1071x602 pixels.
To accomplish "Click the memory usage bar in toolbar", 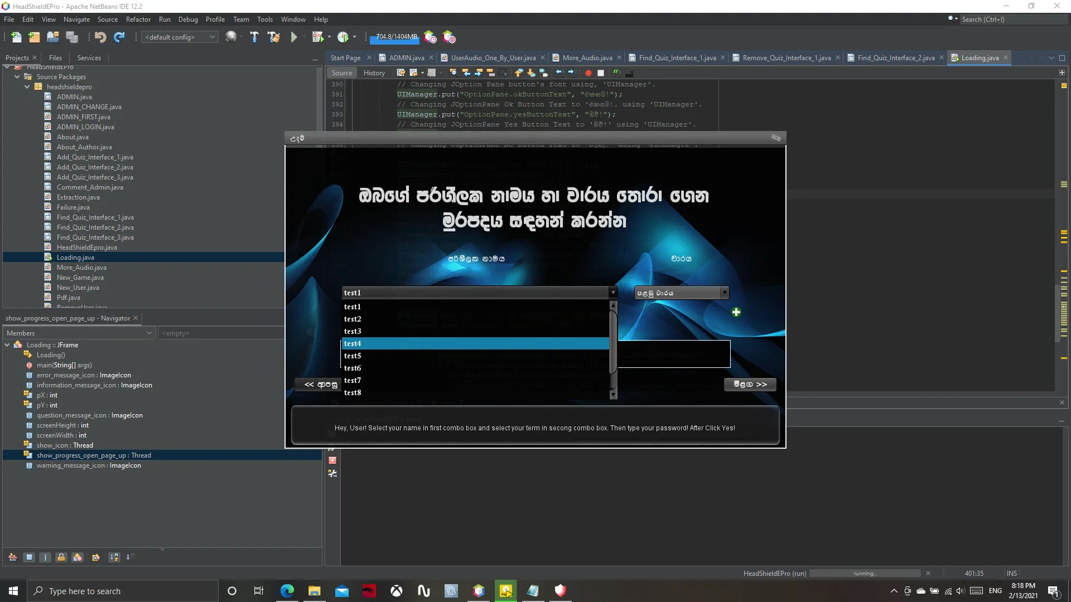I will [x=396, y=37].
